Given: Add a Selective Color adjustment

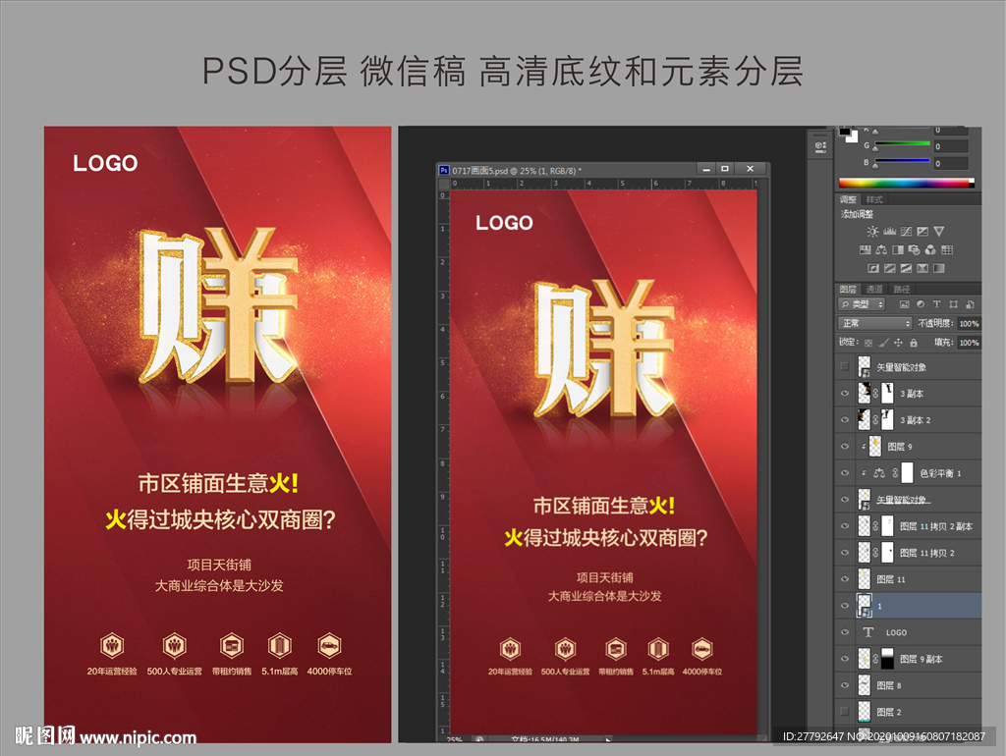Looking at the screenshot, I should (922, 268).
